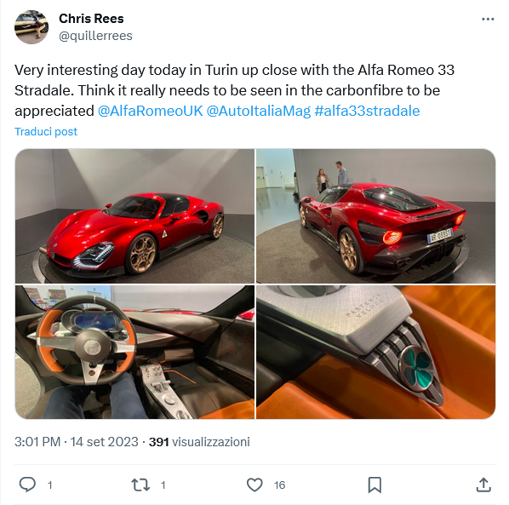This screenshot has width=509, height=505.
Task: Like the post with the heart icon
Action: (254, 485)
